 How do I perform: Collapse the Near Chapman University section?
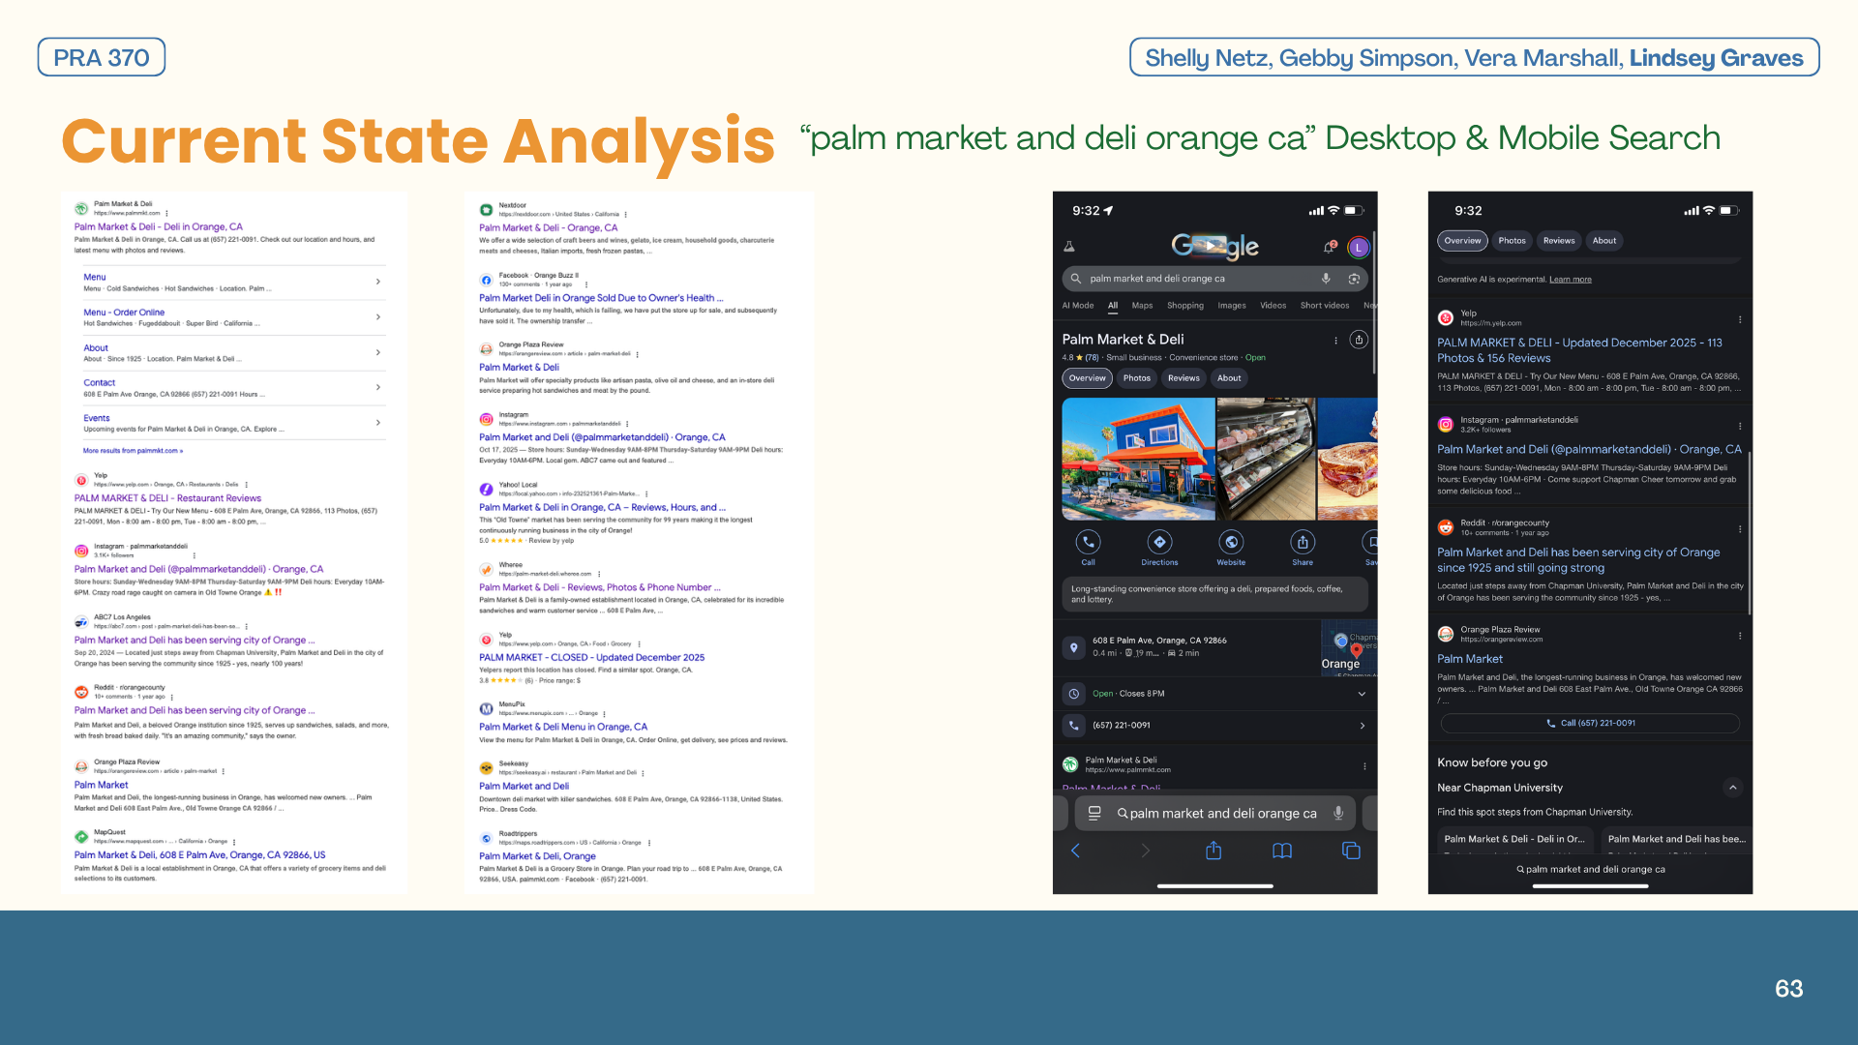pyautogui.click(x=1732, y=788)
